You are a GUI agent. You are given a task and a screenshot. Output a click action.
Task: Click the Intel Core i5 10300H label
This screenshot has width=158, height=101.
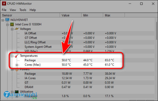28,24
